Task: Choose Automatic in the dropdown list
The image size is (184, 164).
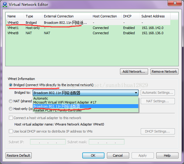Action: click(x=86, y=98)
